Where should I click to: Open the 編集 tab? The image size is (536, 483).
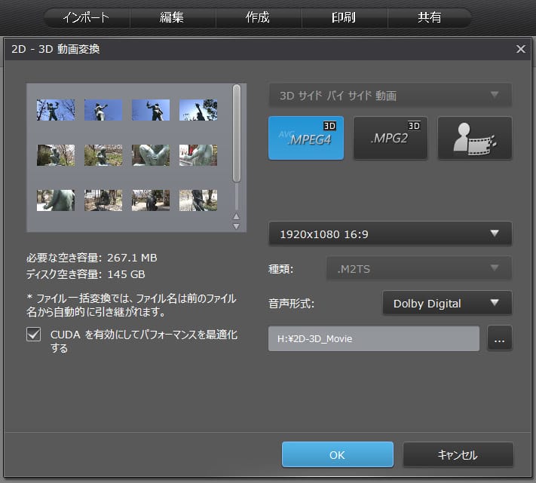click(172, 17)
